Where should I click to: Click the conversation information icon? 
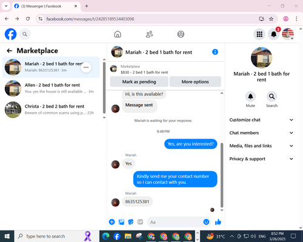[215, 52]
